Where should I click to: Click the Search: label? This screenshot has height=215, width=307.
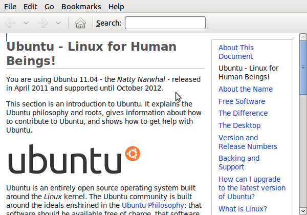[108, 23]
